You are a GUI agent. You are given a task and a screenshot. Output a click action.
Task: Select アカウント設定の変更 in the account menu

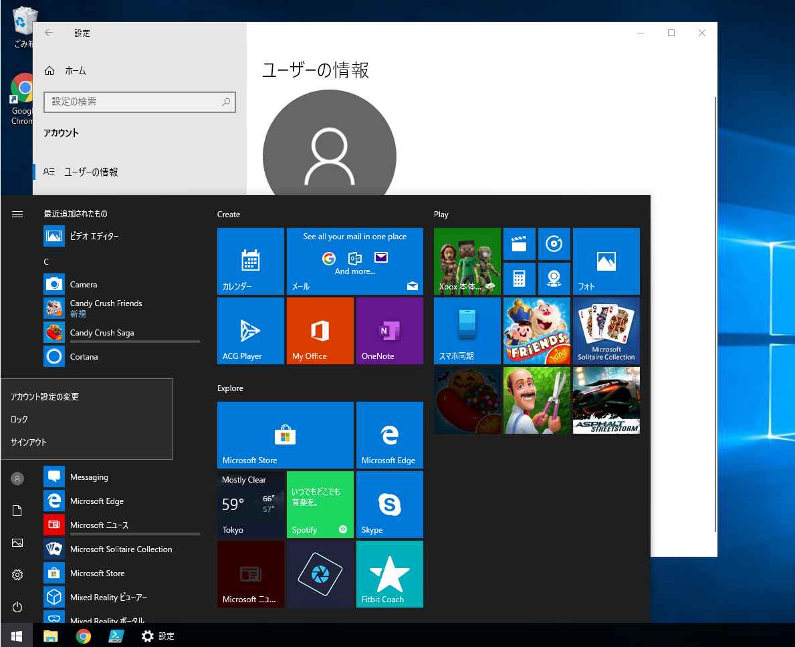87,397
